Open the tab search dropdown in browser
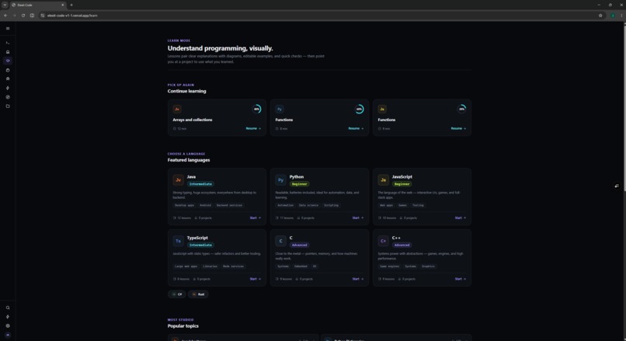 (x=5, y=5)
